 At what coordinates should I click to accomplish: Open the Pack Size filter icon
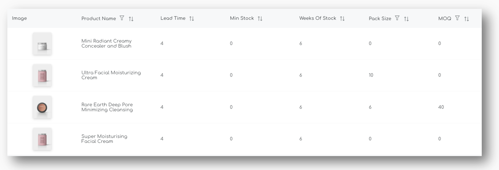tap(397, 18)
